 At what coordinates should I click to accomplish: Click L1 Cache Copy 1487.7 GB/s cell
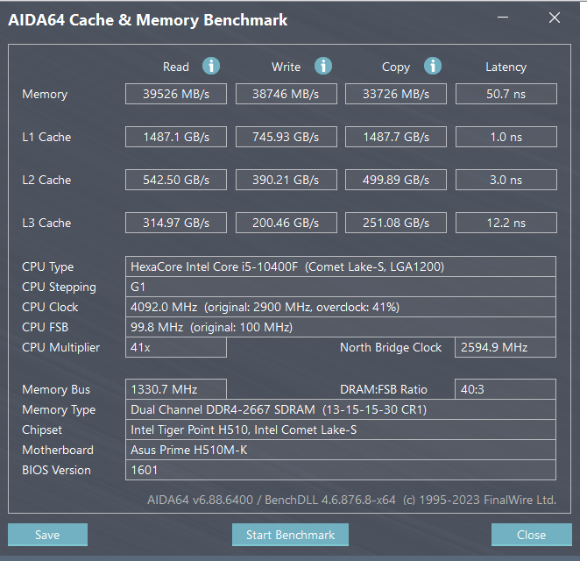pos(396,137)
